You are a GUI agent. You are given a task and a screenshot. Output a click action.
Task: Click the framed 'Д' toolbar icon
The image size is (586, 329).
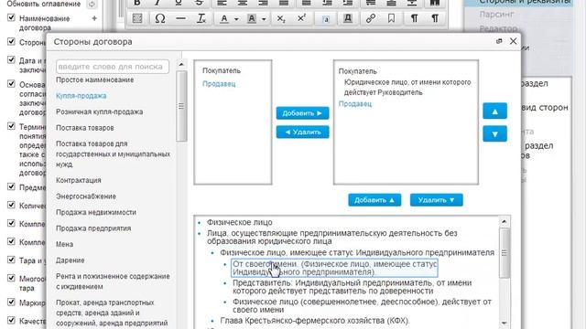348,18
